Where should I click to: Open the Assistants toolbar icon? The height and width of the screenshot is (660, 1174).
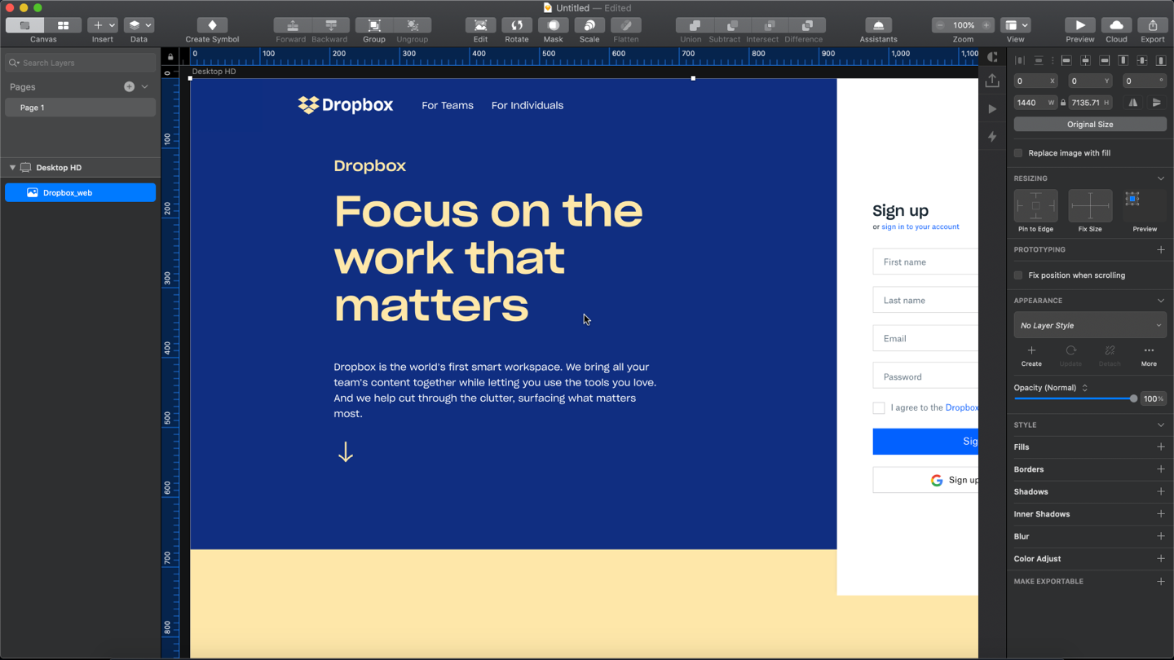[x=878, y=25]
